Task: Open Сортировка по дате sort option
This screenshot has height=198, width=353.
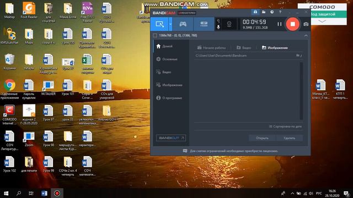Action: [x=285, y=127]
